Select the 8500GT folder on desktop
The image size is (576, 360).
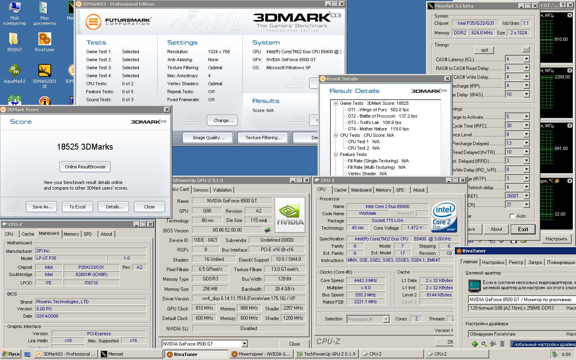pos(14,42)
